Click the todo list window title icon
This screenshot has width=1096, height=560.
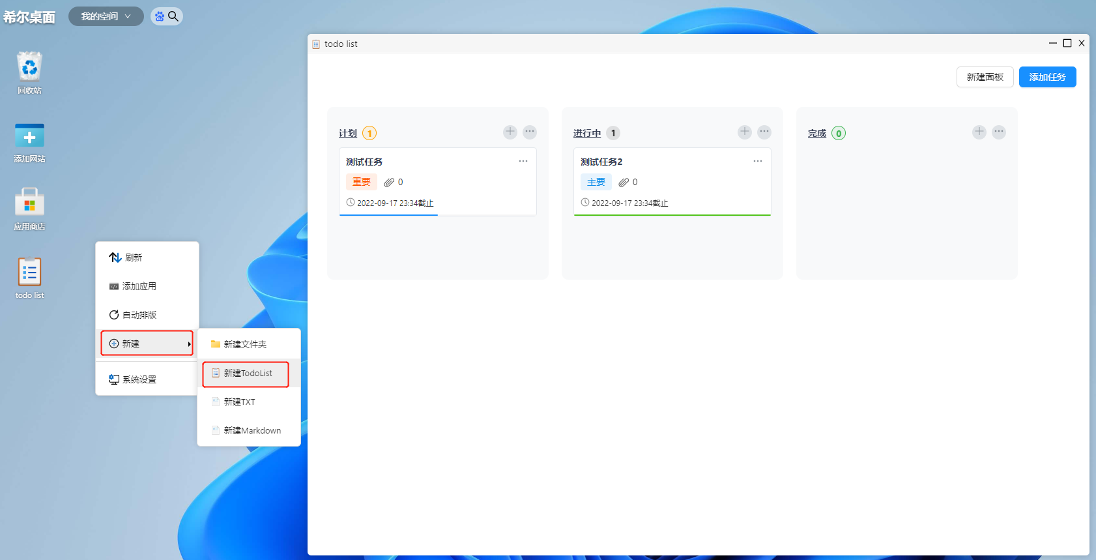click(x=316, y=44)
